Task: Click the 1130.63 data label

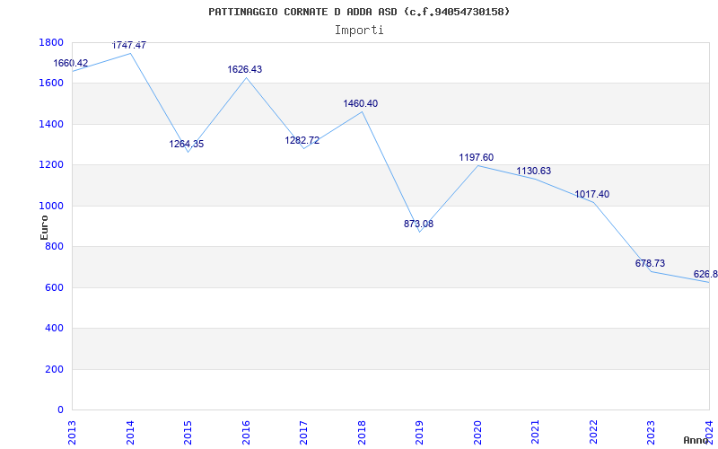Action: tap(534, 172)
